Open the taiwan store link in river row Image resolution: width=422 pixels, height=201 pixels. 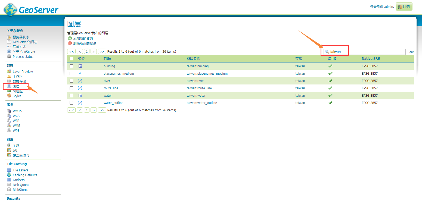tap(300, 81)
